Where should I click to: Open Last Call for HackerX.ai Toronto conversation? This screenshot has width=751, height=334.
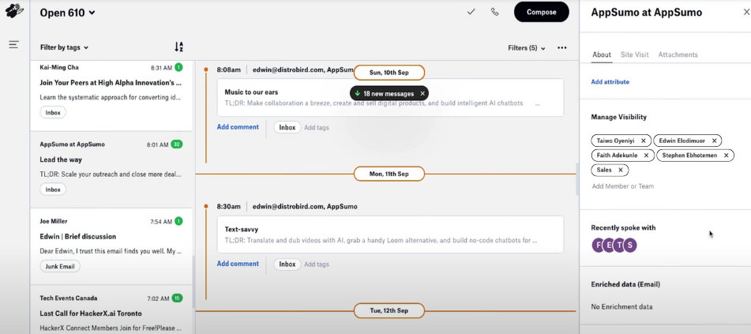pos(111,310)
